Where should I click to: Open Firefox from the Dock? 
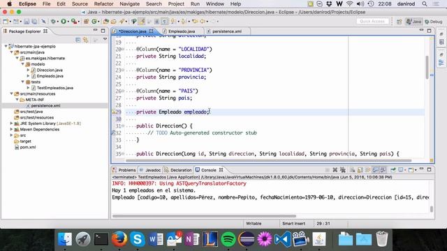(119, 238)
